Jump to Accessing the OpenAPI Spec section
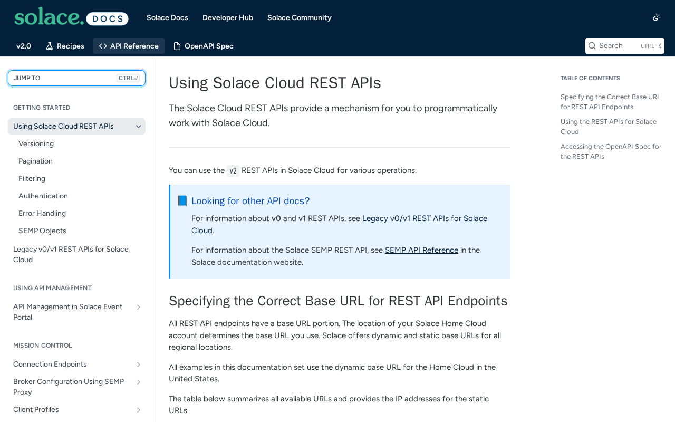The height and width of the screenshot is (422, 675). click(x=611, y=151)
